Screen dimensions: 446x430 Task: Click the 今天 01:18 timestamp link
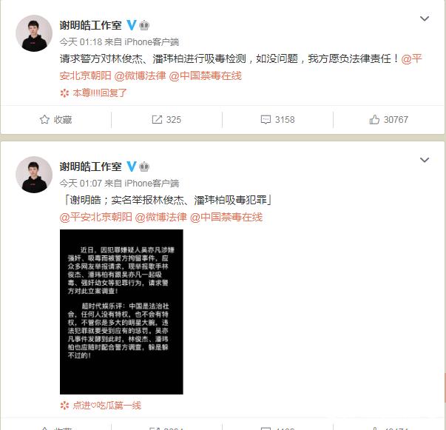click(x=81, y=42)
